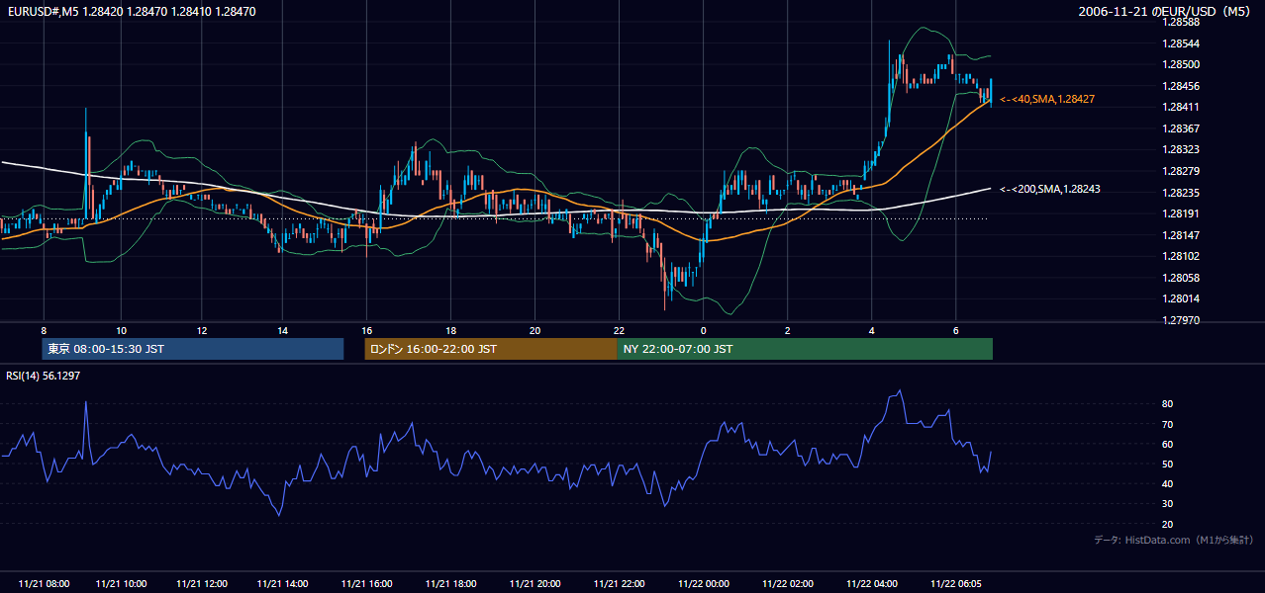The image size is (1265, 593).
Task: Click the RSI(14) 56.1297 indicator label
Action: point(44,376)
